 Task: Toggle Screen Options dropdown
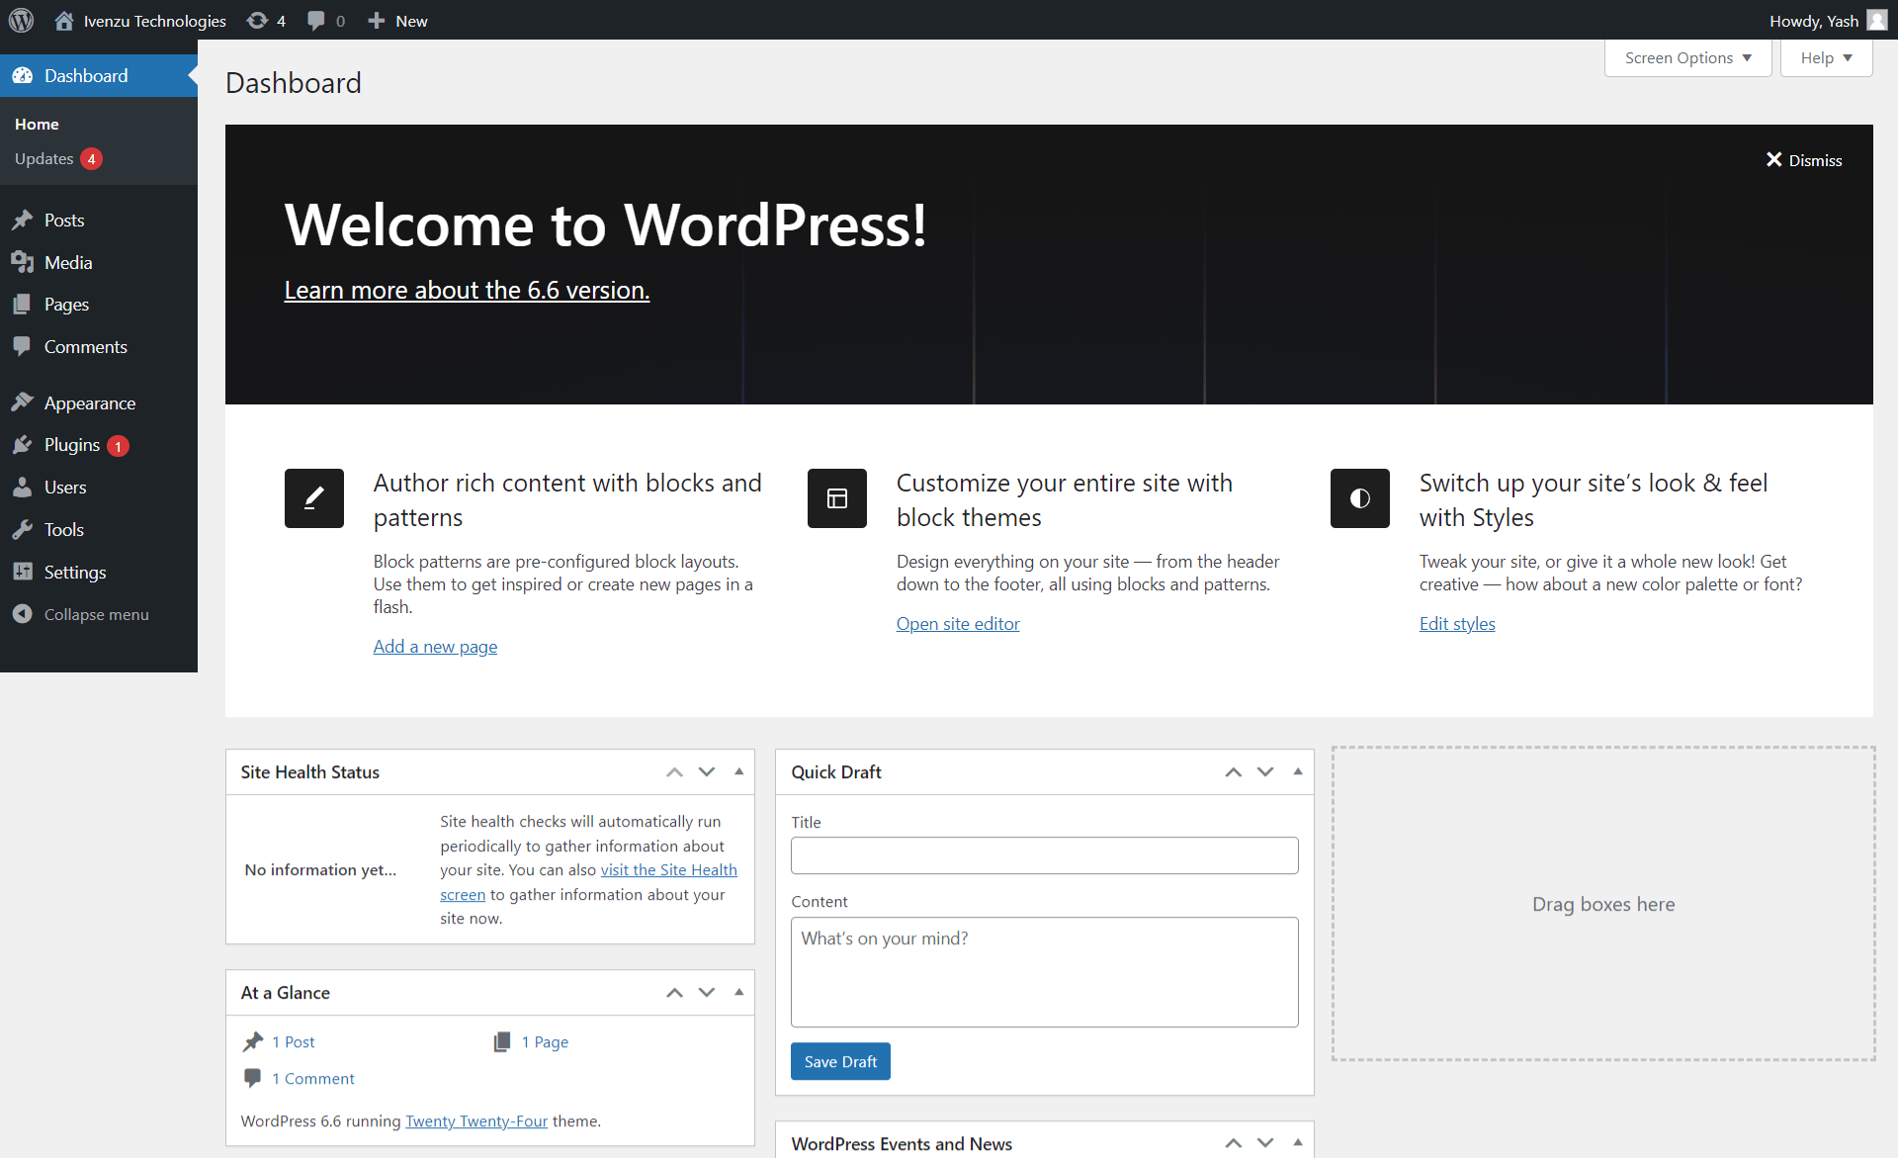[1687, 57]
